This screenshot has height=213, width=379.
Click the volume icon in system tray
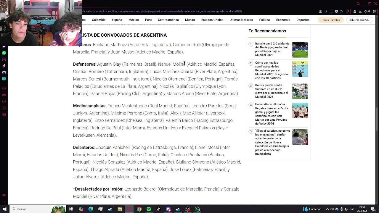pos(332,209)
